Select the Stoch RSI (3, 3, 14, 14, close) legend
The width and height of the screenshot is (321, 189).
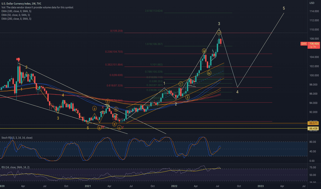pos(17,138)
